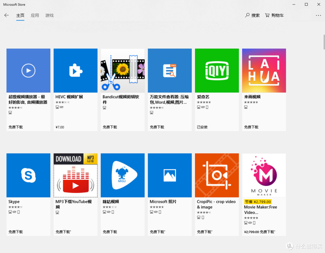Screen dimensions: 325x253
Task: Click 免费下载 under CropiPic
Action: 205,232
